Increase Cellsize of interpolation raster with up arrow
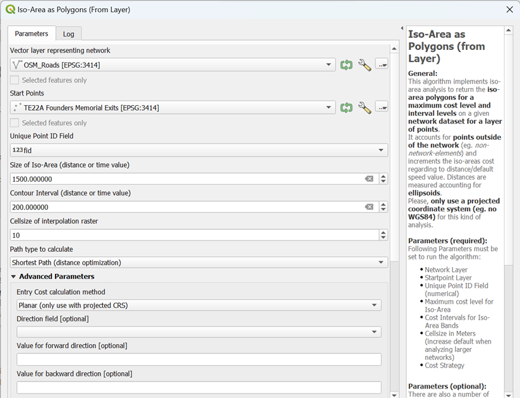Image resolution: width=520 pixels, height=398 pixels. (x=383, y=232)
